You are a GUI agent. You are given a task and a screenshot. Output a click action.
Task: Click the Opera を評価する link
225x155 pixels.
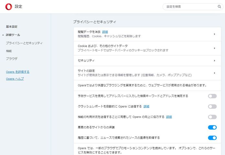pos(18,72)
